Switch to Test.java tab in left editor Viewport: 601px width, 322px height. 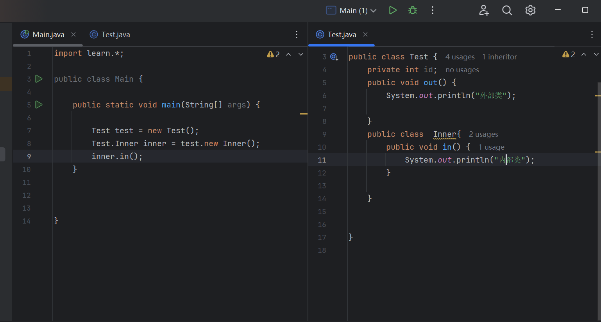[110, 34]
